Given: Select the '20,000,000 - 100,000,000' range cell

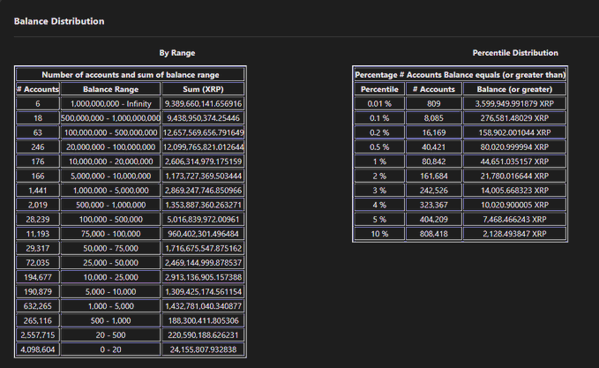Looking at the screenshot, I should 110,147.
